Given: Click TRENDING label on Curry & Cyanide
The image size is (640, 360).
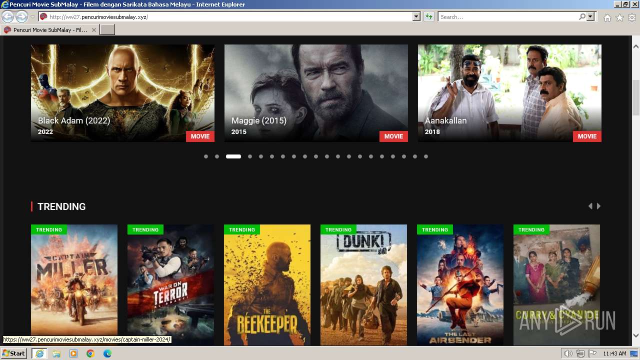Looking at the screenshot, I should tap(531, 229).
